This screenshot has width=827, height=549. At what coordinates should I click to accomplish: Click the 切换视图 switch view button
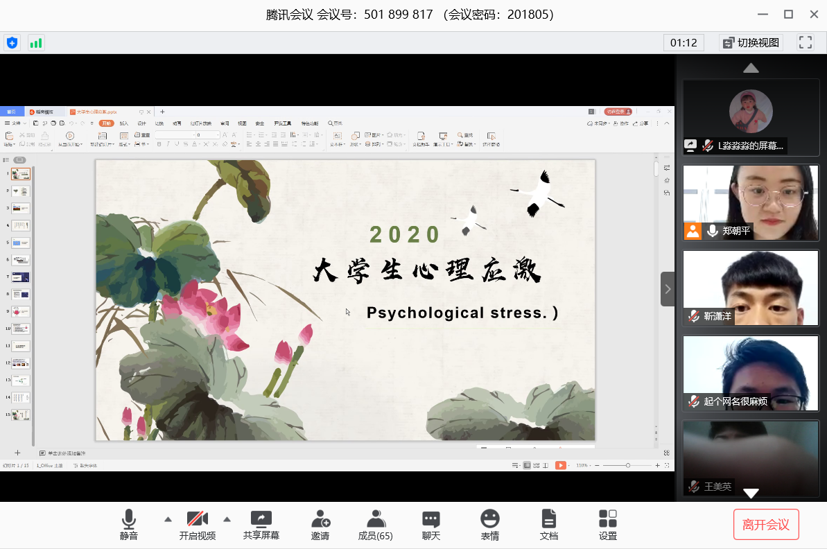click(x=751, y=43)
